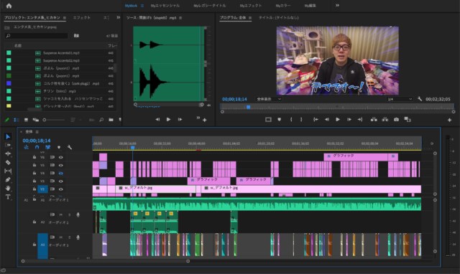Step back in Source monitor

tap(157, 120)
